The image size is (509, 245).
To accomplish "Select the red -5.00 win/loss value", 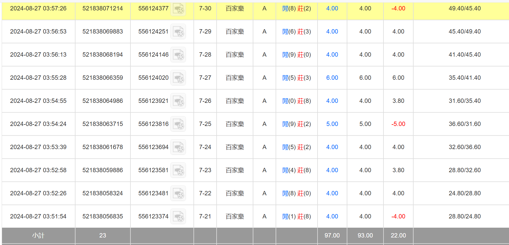I will pos(398,124).
